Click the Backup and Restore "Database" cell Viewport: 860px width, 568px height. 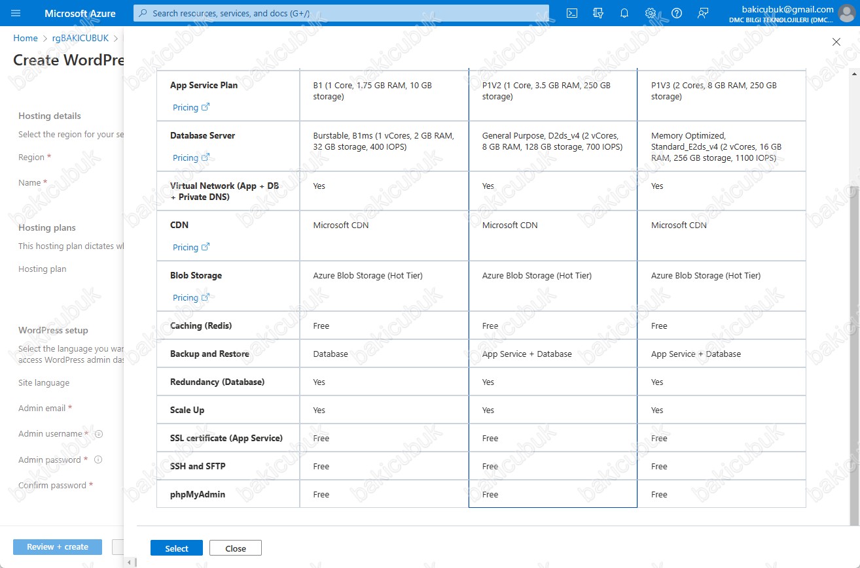pos(384,354)
